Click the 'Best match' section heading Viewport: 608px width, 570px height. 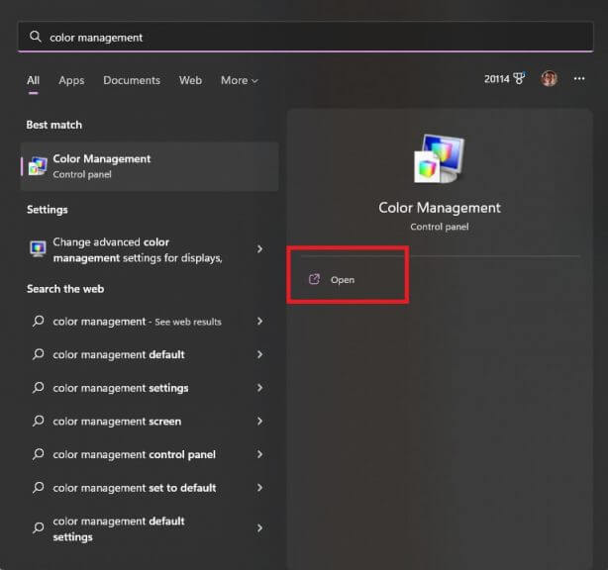click(x=54, y=125)
